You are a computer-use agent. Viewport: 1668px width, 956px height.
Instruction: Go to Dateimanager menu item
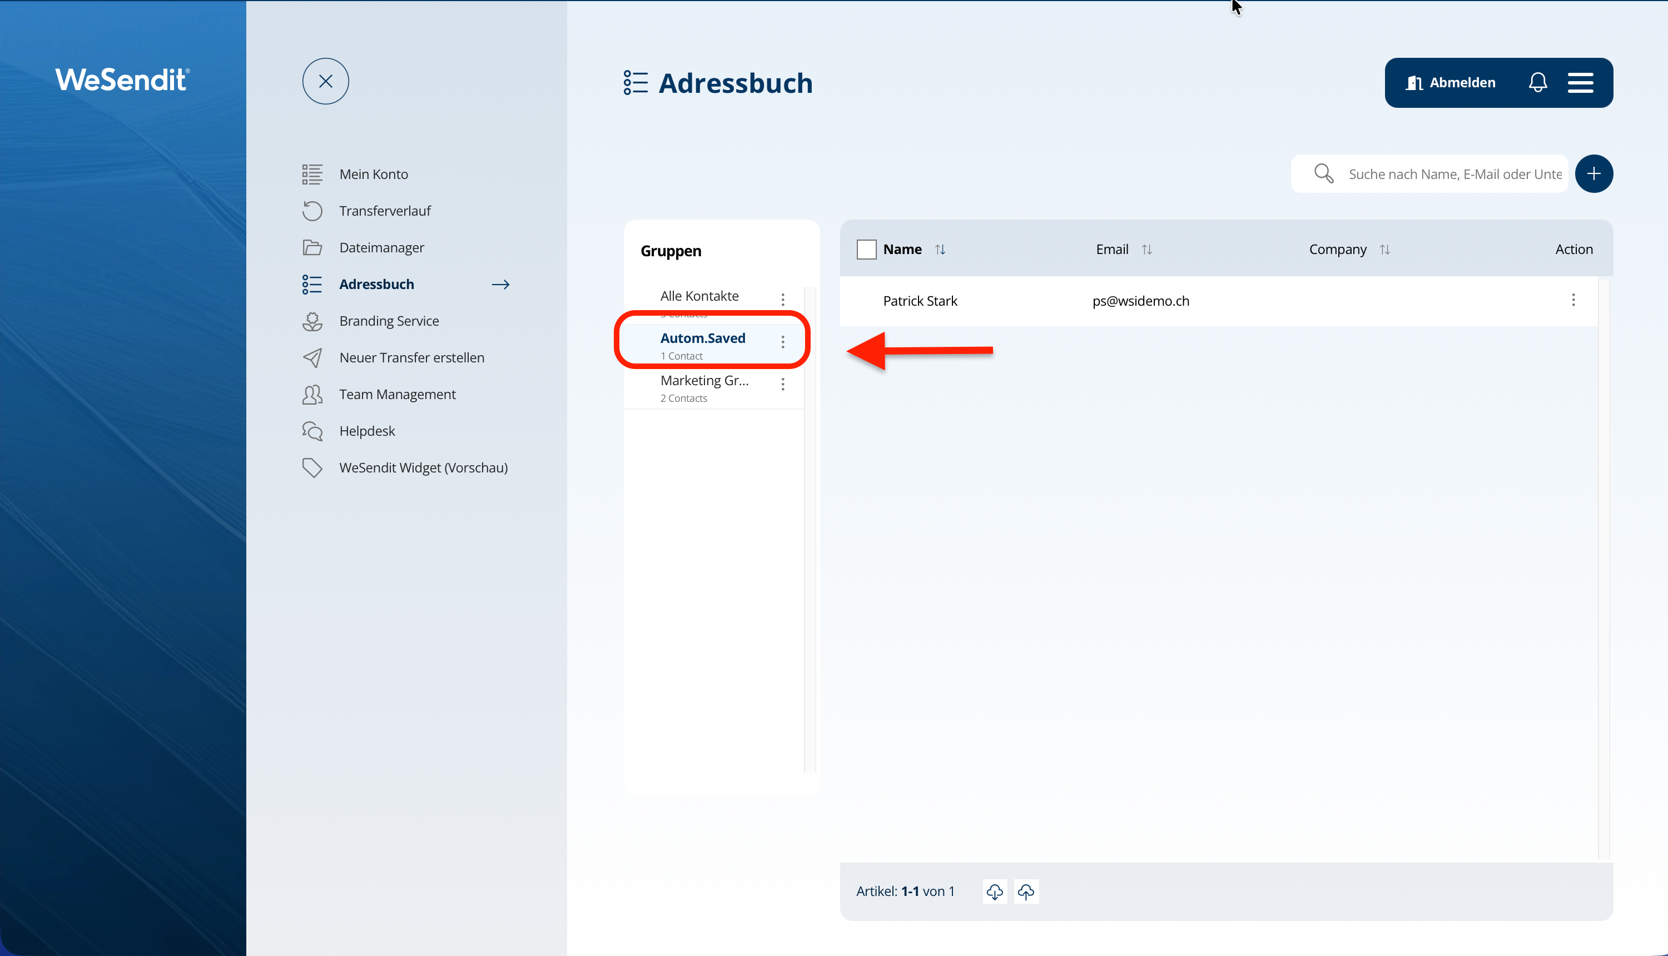(381, 247)
